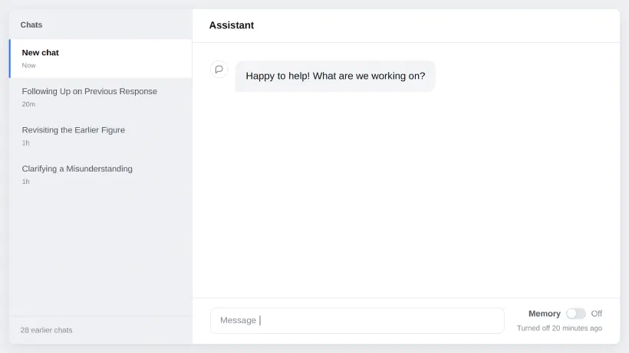Open the New chat conversation

(100, 58)
